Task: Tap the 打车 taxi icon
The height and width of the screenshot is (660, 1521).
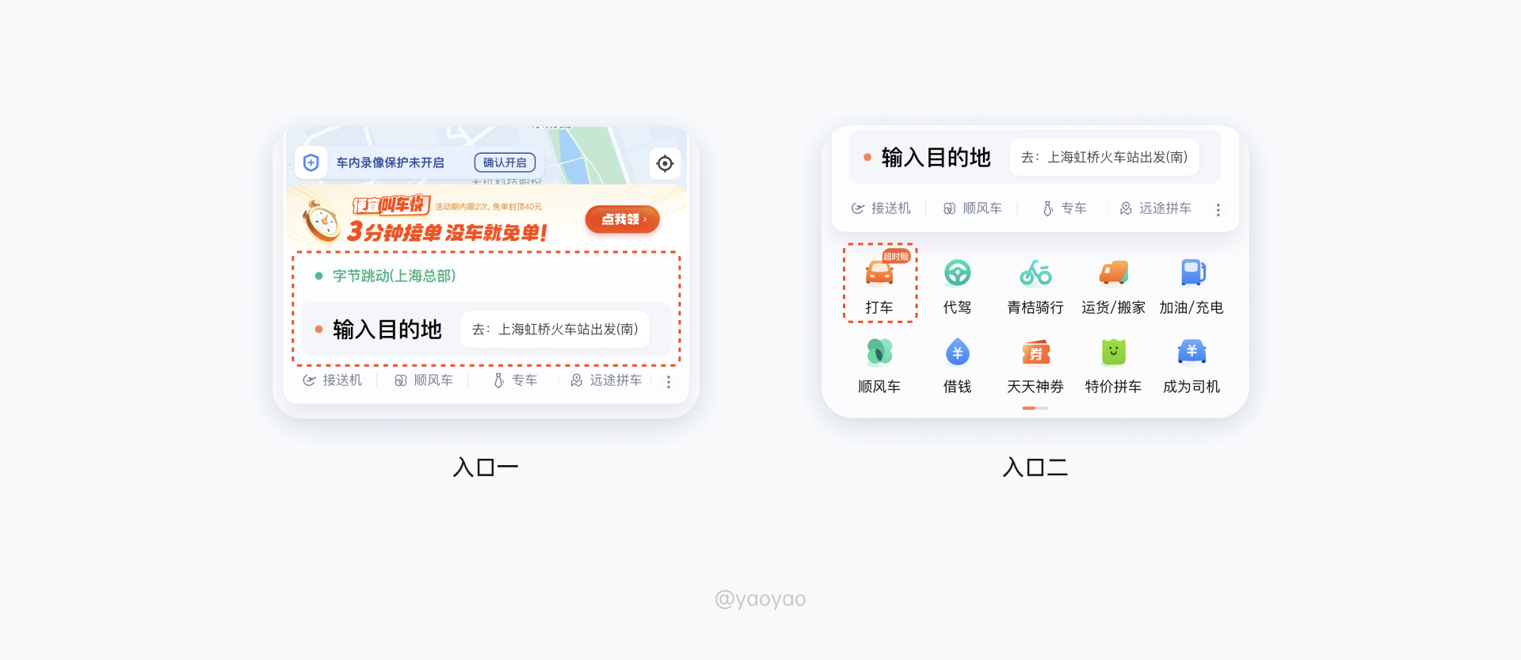Action: pos(879,273)
